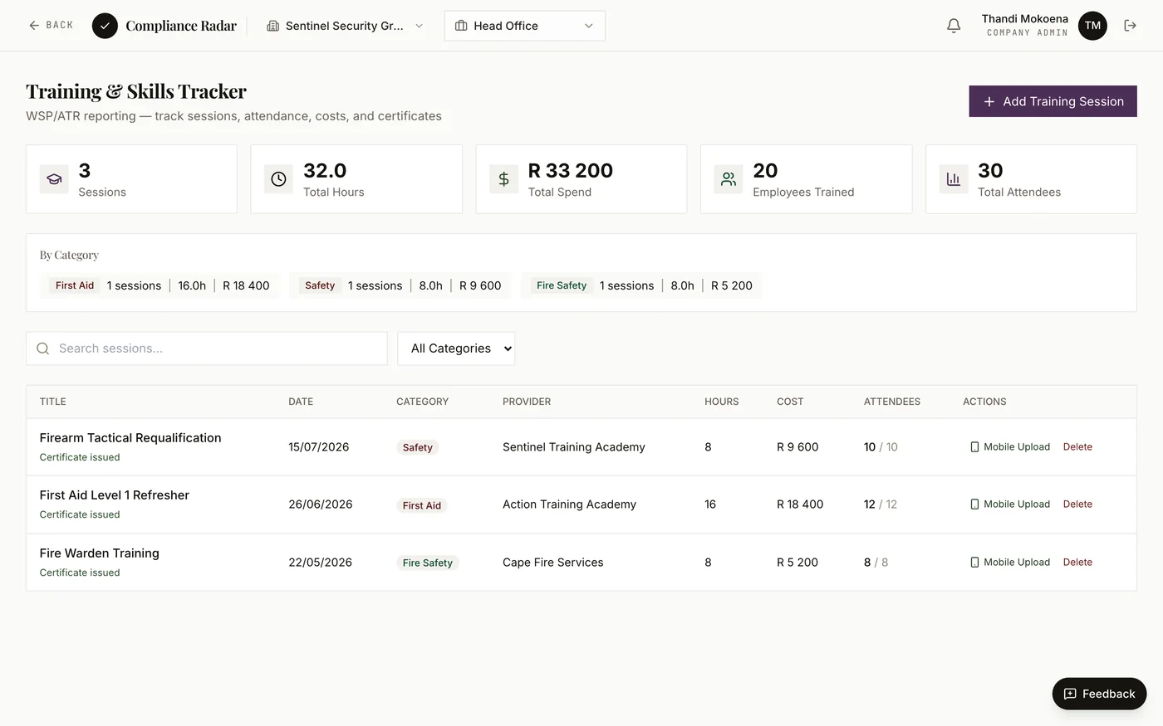
Task: Click the First Aid tag in By Category
Action: pos(75,285)
